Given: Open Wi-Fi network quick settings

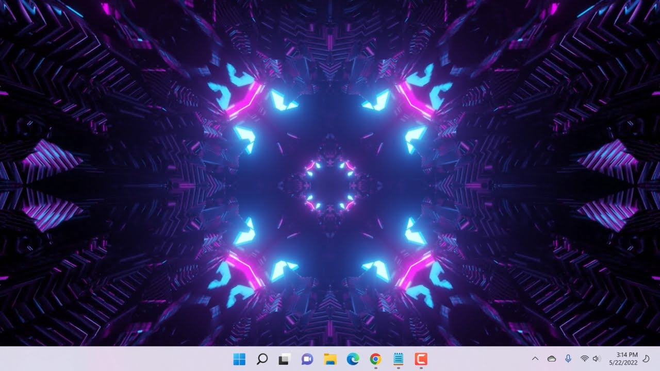Looking at the screenshot, I should click(584, 359).
